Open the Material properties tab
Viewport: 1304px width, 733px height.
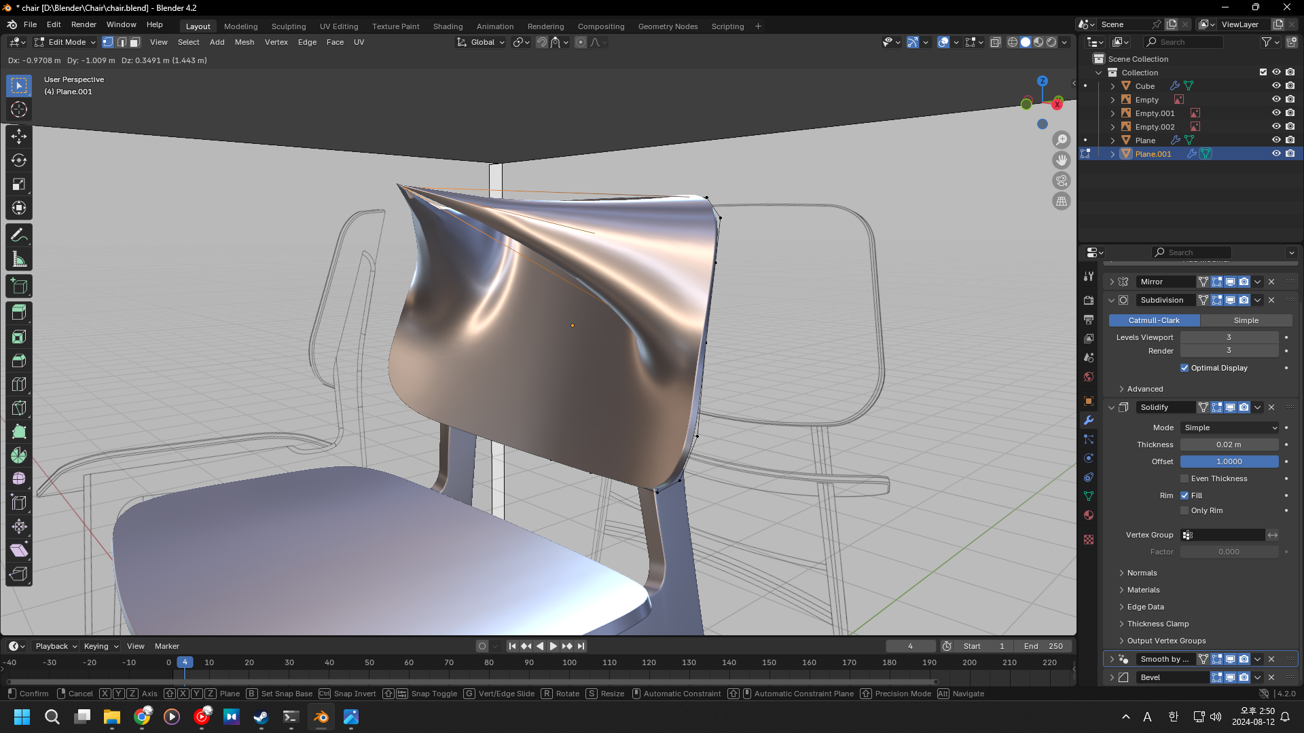[1089, 515]
